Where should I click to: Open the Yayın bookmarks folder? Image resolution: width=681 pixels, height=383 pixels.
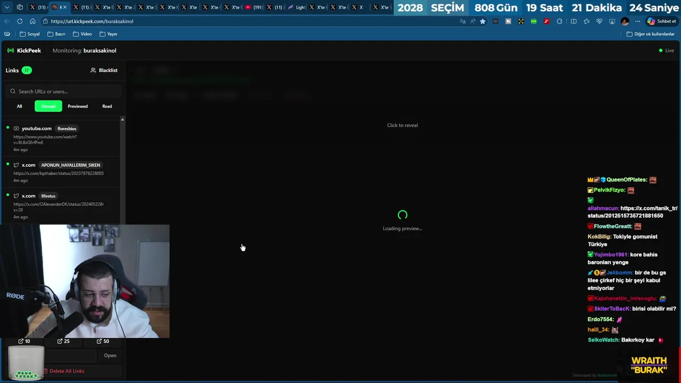tap(109, 34)
